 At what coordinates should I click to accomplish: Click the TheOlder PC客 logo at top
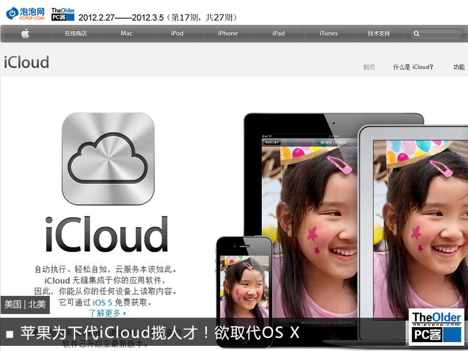[63, 15]
